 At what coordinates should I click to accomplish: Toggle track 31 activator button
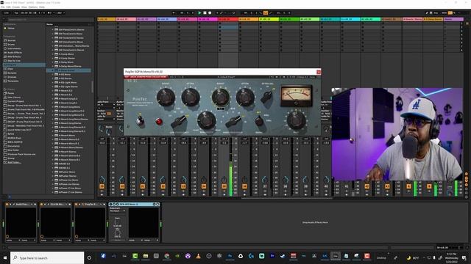[x=142, y=186]
